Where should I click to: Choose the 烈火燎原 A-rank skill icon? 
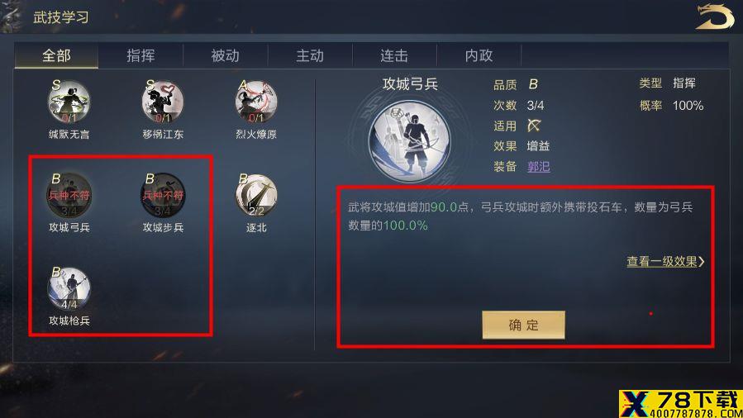pos(256,102)
